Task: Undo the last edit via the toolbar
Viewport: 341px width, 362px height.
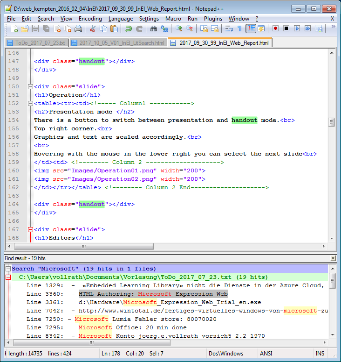Action: click(128, 29)
